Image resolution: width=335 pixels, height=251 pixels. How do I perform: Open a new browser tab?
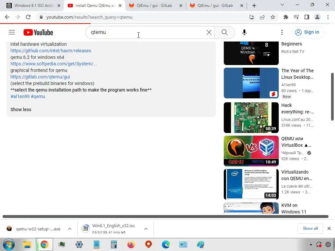point(254,6)
